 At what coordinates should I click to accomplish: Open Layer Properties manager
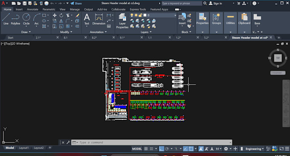(122, 21)
